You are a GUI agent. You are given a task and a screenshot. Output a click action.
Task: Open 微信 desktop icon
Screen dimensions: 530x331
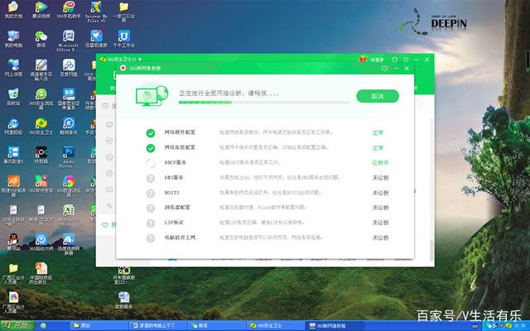pyautogui.click(x=41, y=39)
